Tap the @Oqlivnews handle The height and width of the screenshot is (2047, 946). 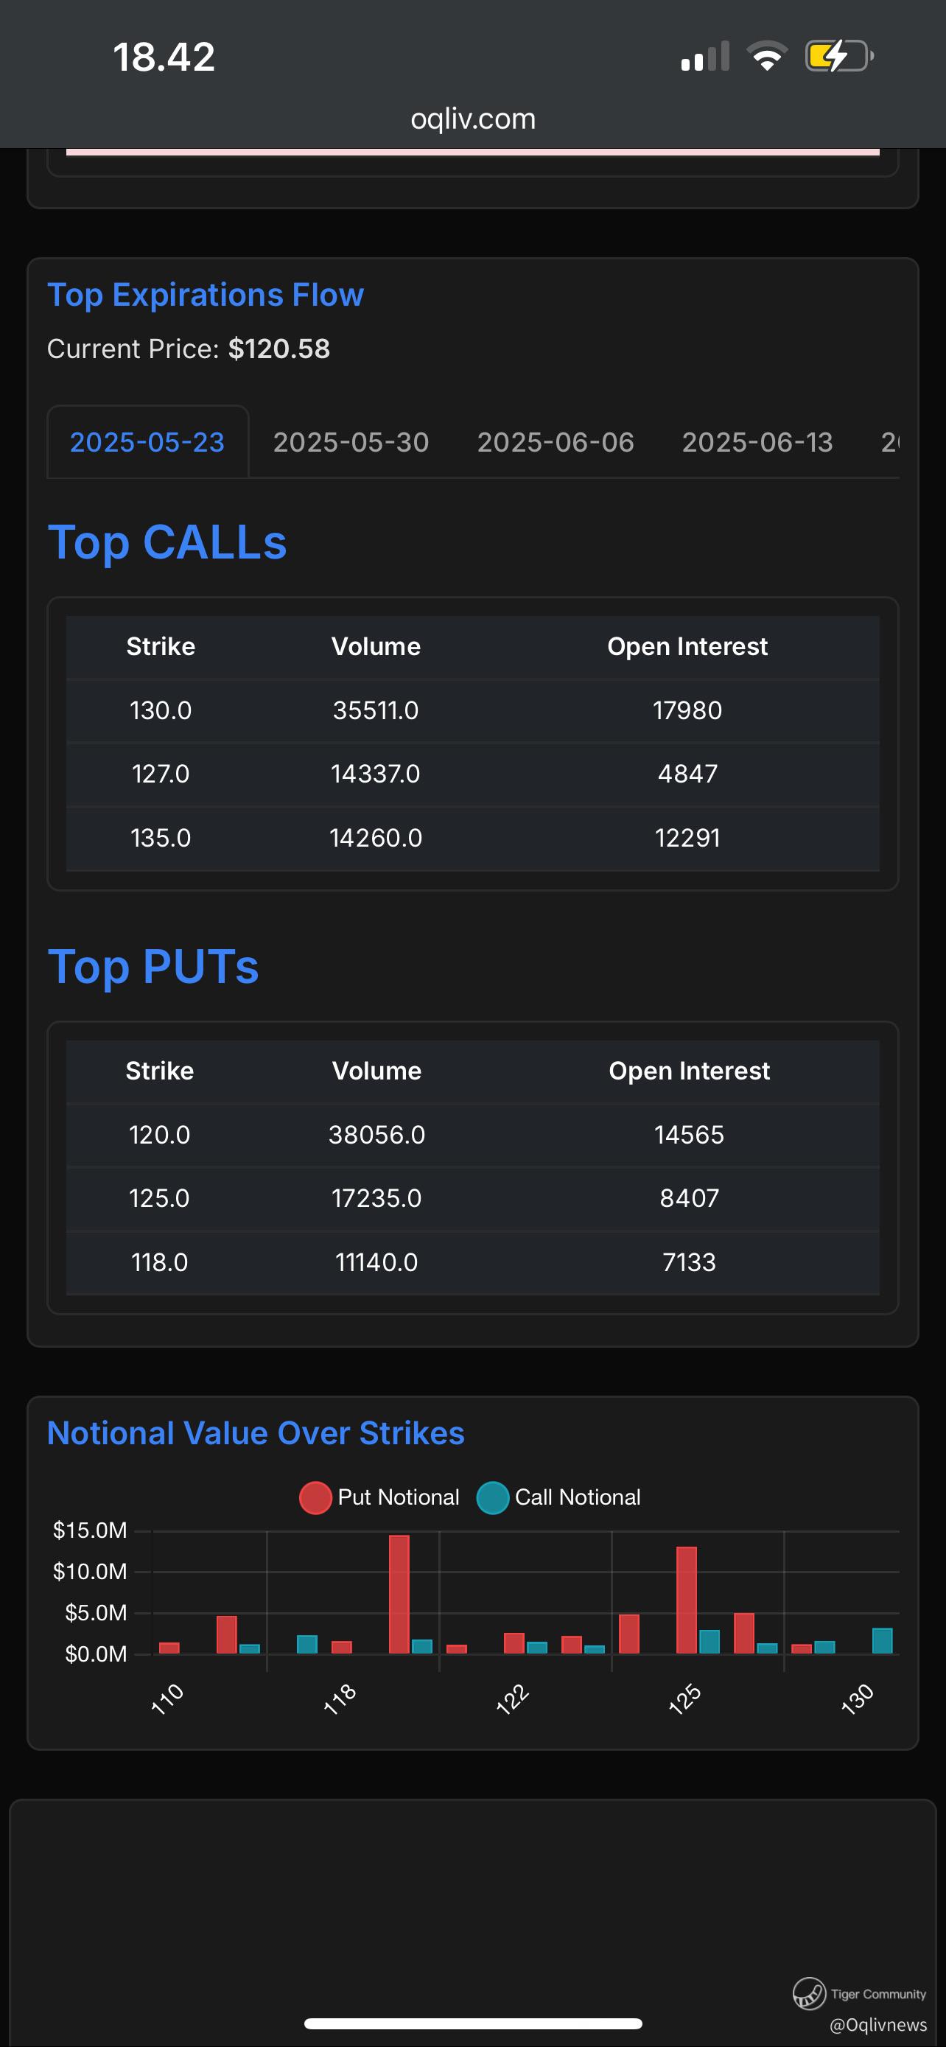point(877,2024)
